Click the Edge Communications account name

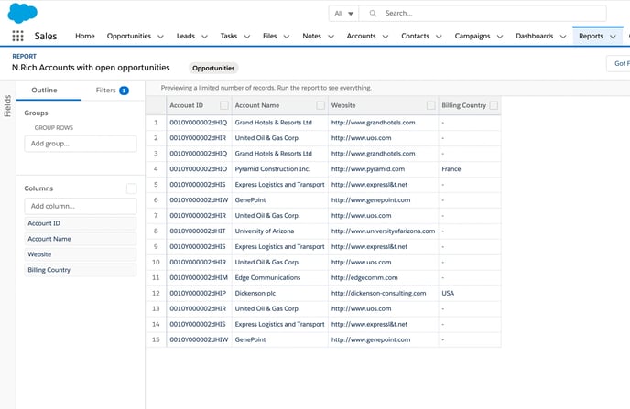[267, 278]
